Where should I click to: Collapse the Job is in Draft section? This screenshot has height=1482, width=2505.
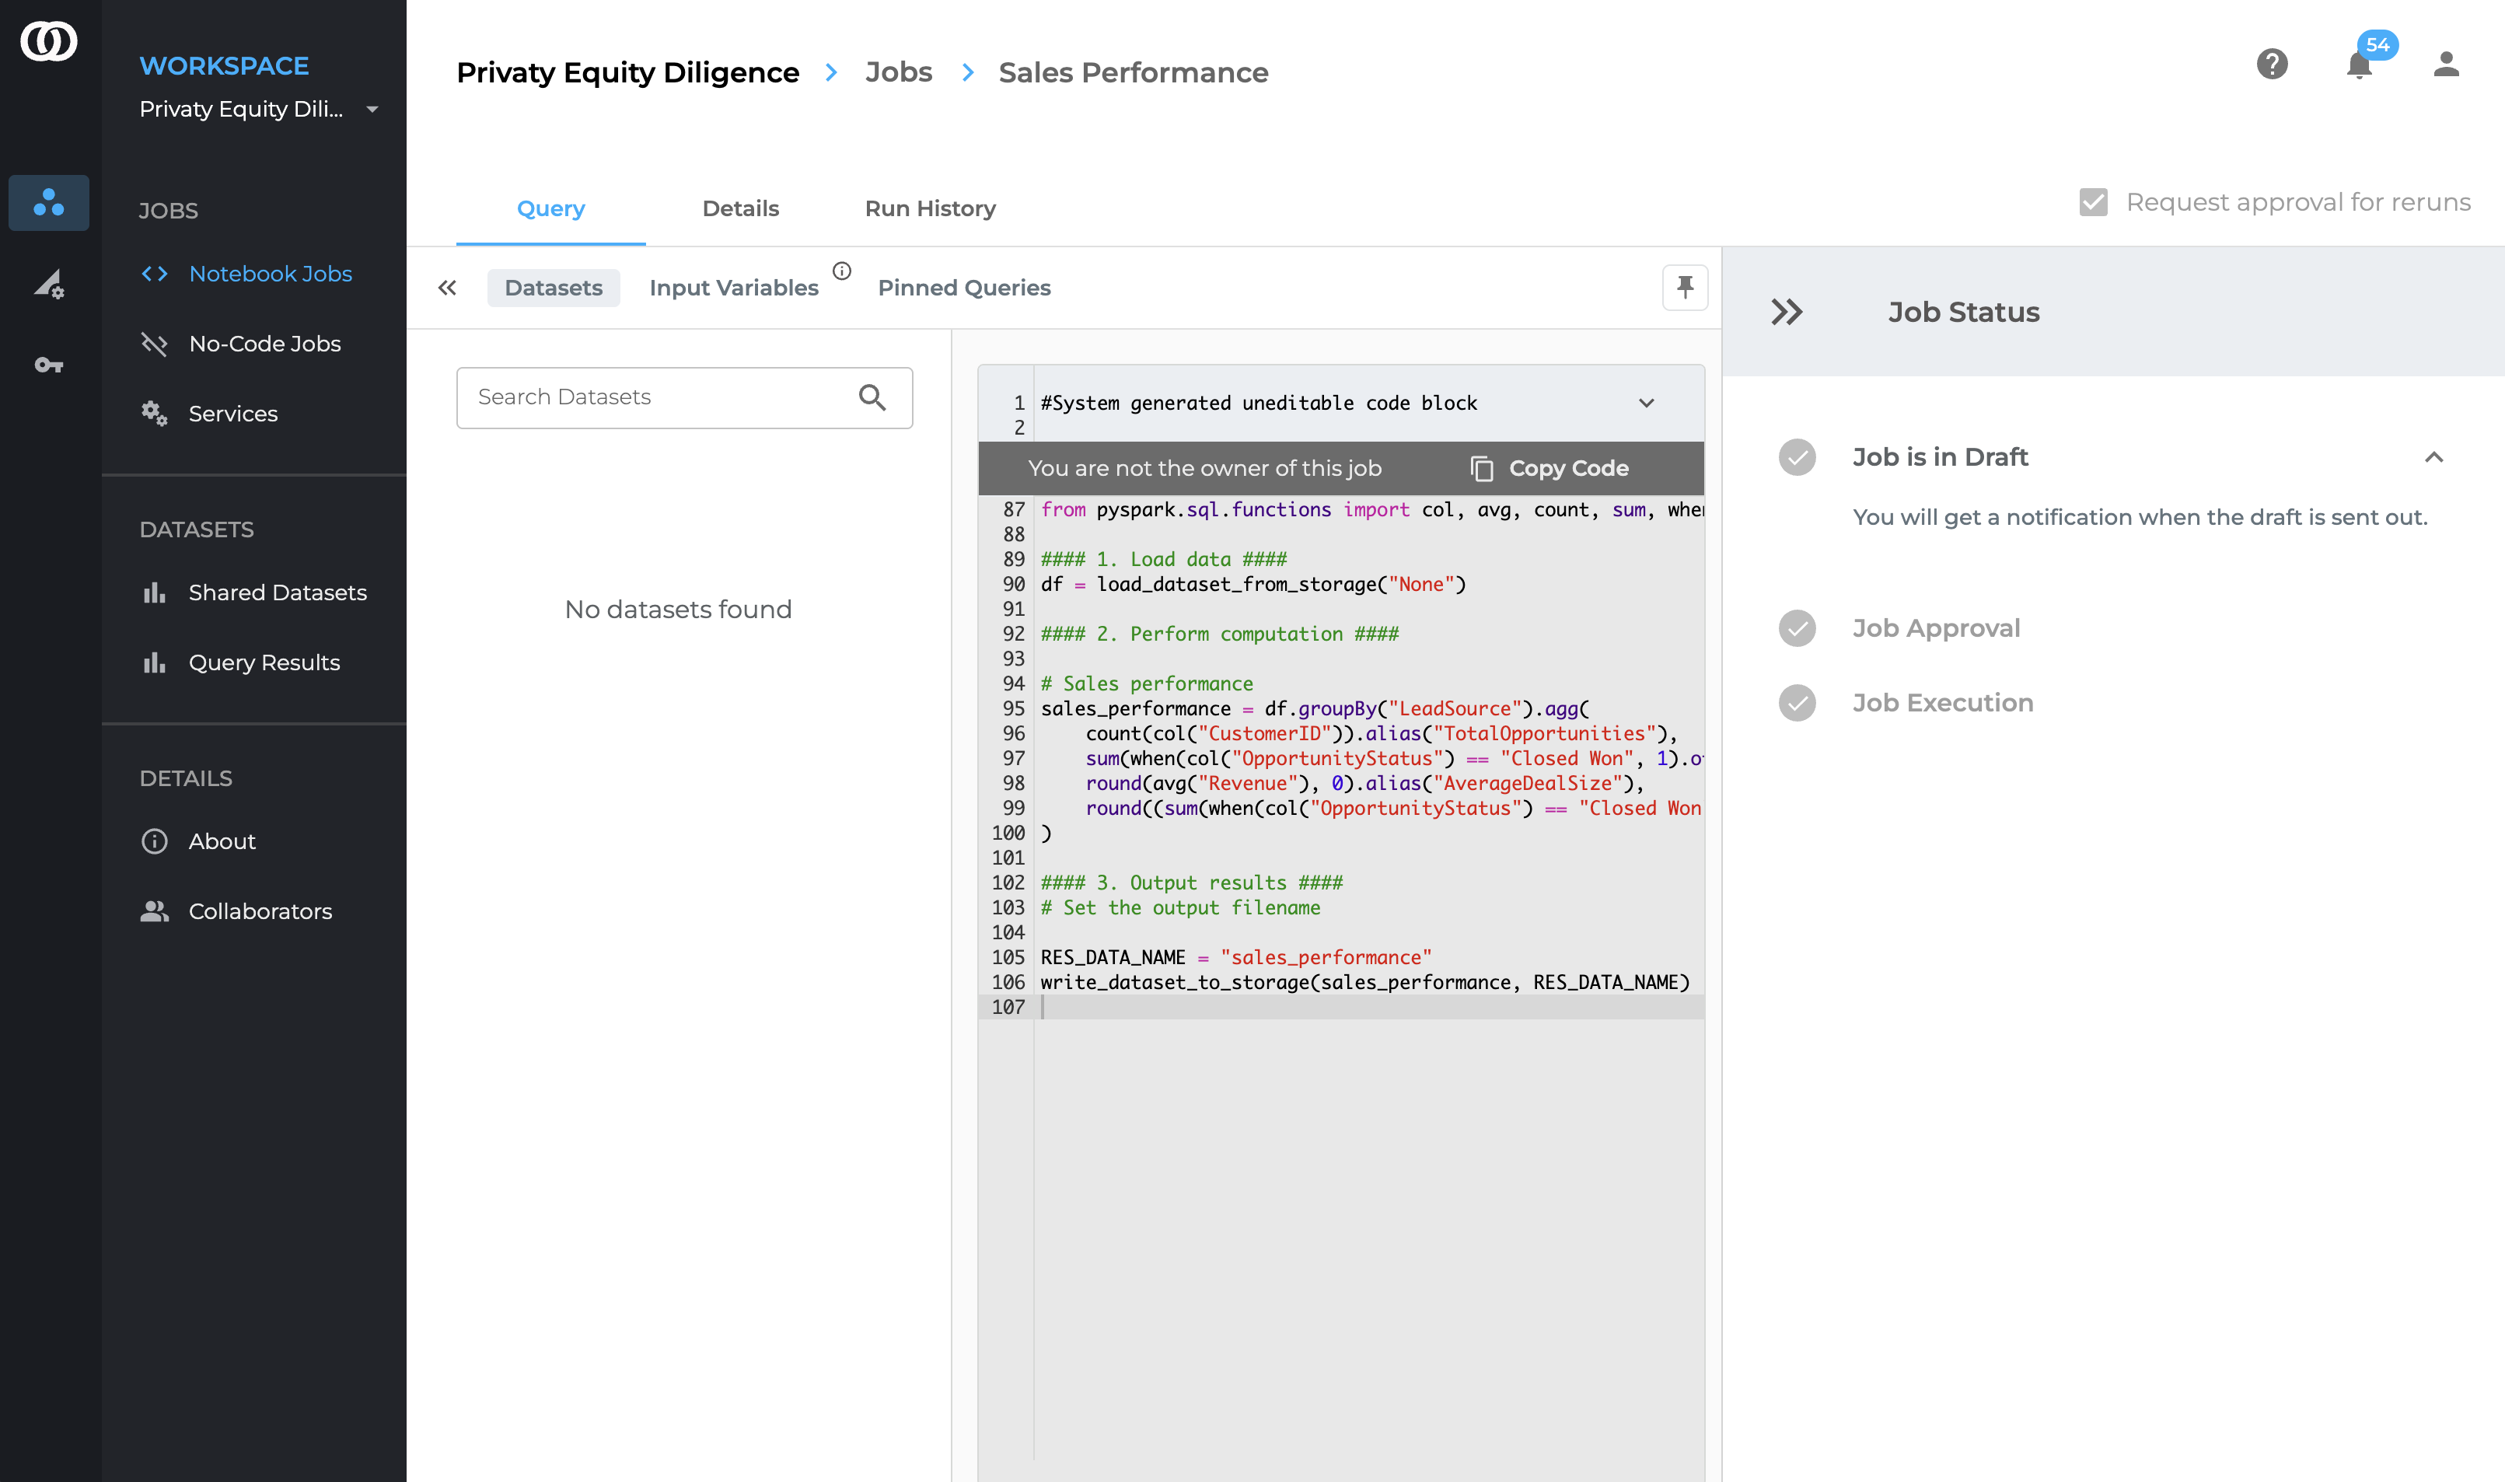tap(2433, 457)
